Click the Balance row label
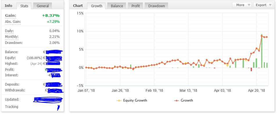278x114 pixels. 12,52
